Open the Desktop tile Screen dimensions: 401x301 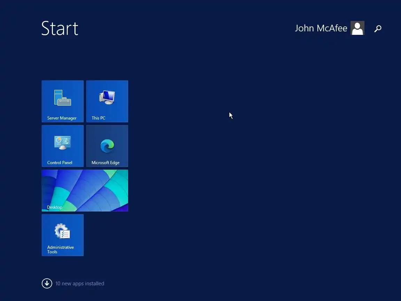(x=85, y=191)
